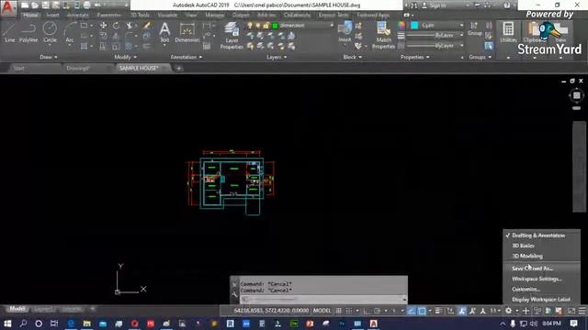Click the Customization menu icon in status bar
This screenshot has width=588, height=330.
(582, 311)
